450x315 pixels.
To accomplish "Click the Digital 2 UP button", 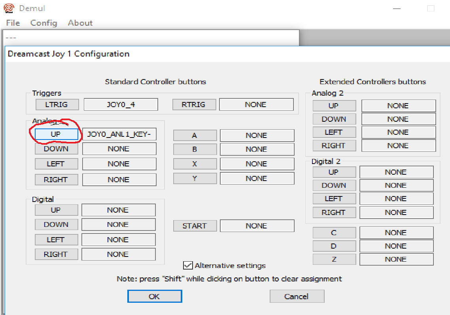I will pyautogui.click(x=334, y=172).
